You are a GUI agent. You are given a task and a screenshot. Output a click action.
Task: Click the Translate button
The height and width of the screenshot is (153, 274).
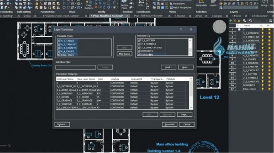coord(169,124)
